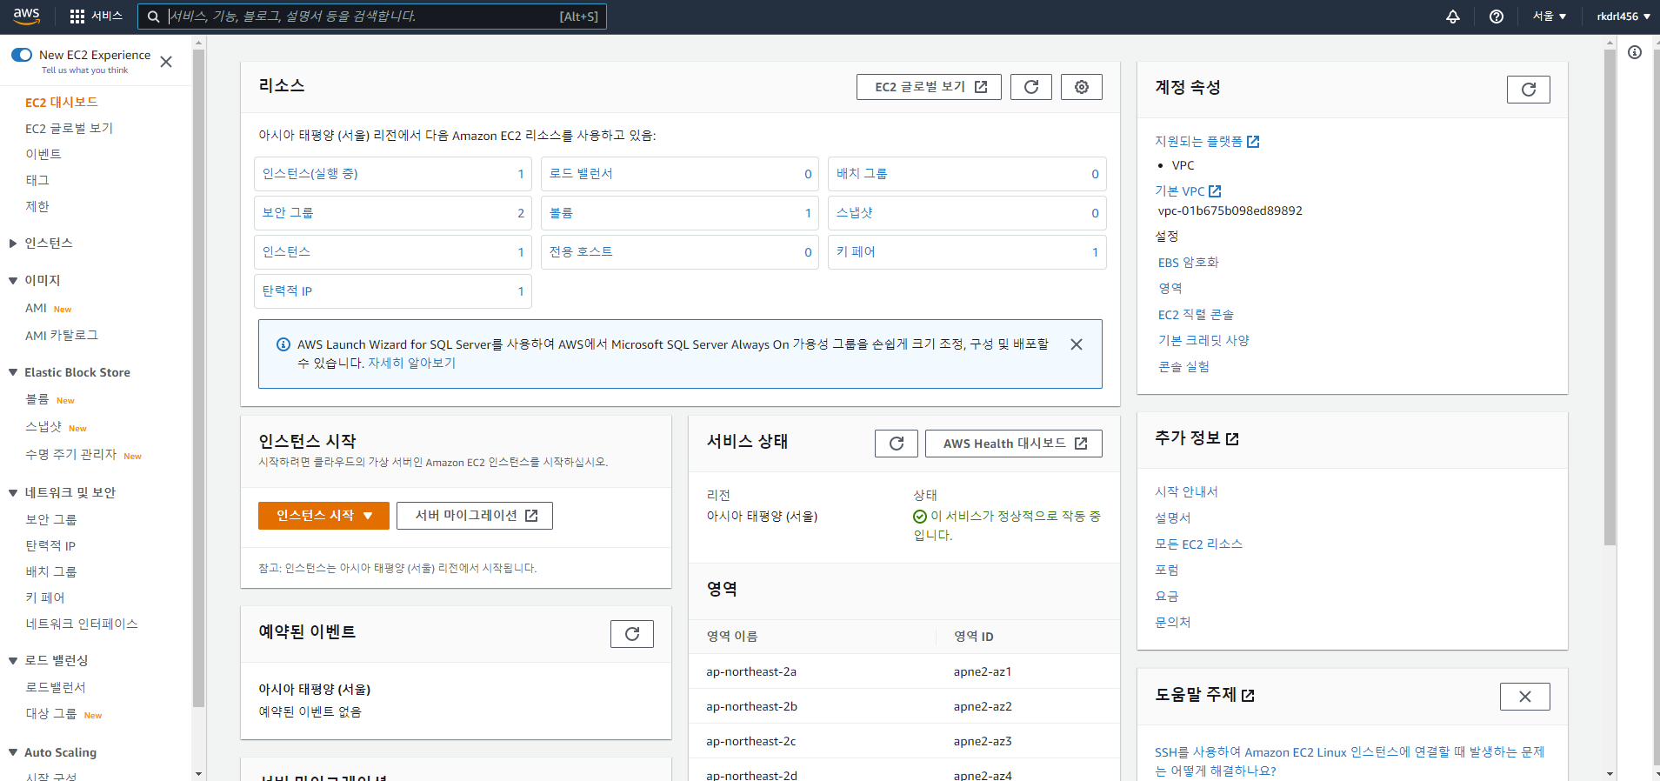Refresh the 예약된 이벤트 panel
Screen dimensions: 1660x781
632,634
